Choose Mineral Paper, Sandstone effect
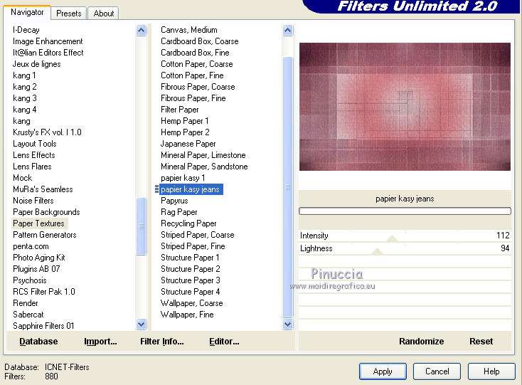 click(x=204, y=167)
